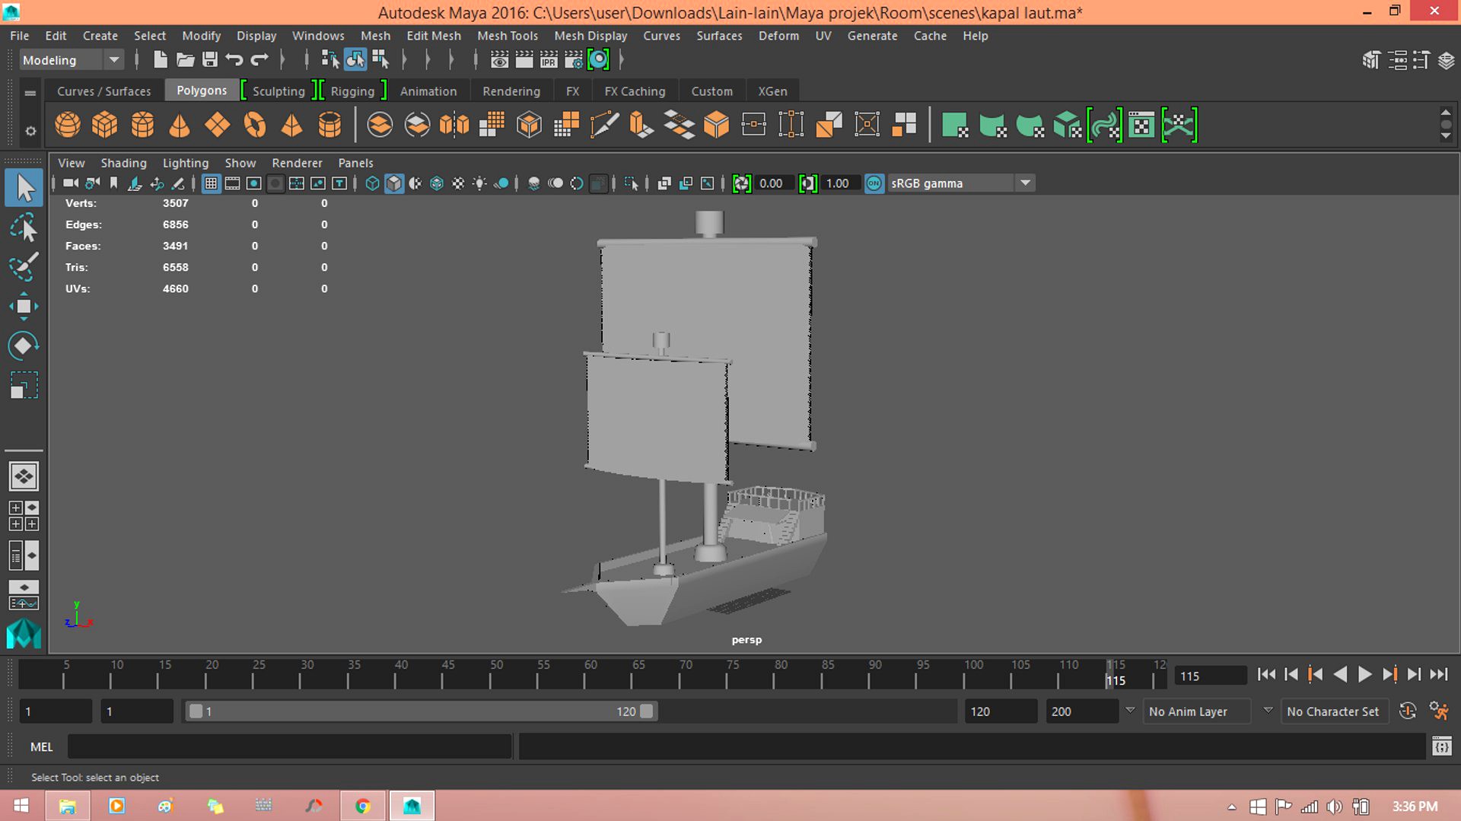The width and height of the screenshot is (1461, 821).
Task: Open the Shading panel menu
Action: point(123,163)
